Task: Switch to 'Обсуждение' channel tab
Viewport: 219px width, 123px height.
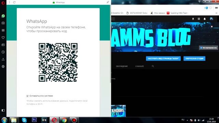Action: [122, 66]
